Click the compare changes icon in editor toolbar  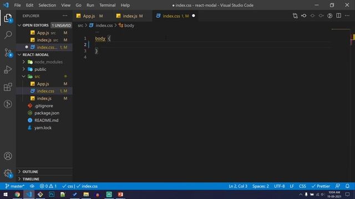tap(295, 16)
